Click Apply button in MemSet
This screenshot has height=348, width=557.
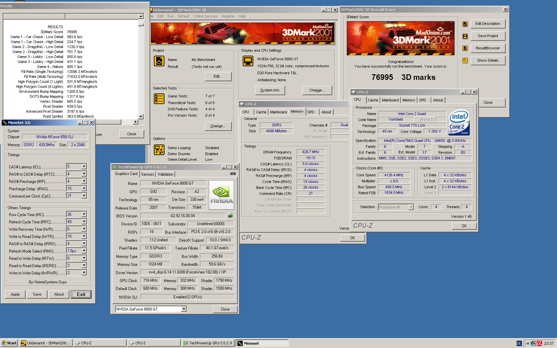pyautogui.click(x=15, y=294)
